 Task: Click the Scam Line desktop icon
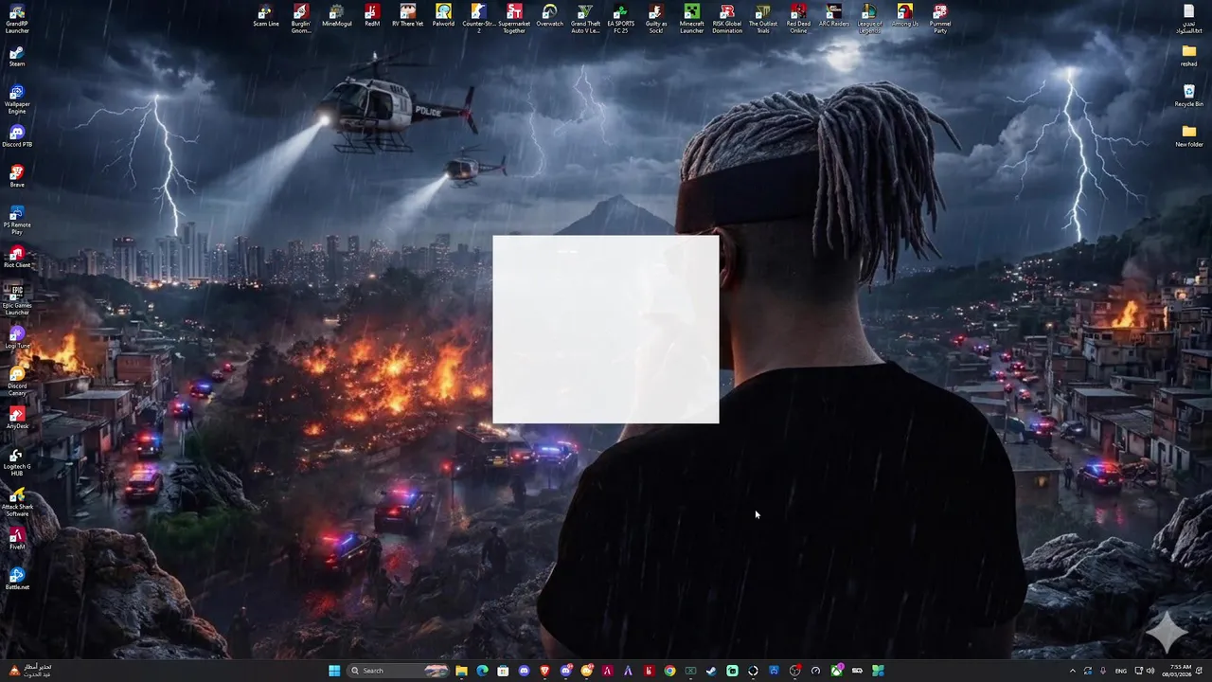pyautogui.click(x=266, y=15)
